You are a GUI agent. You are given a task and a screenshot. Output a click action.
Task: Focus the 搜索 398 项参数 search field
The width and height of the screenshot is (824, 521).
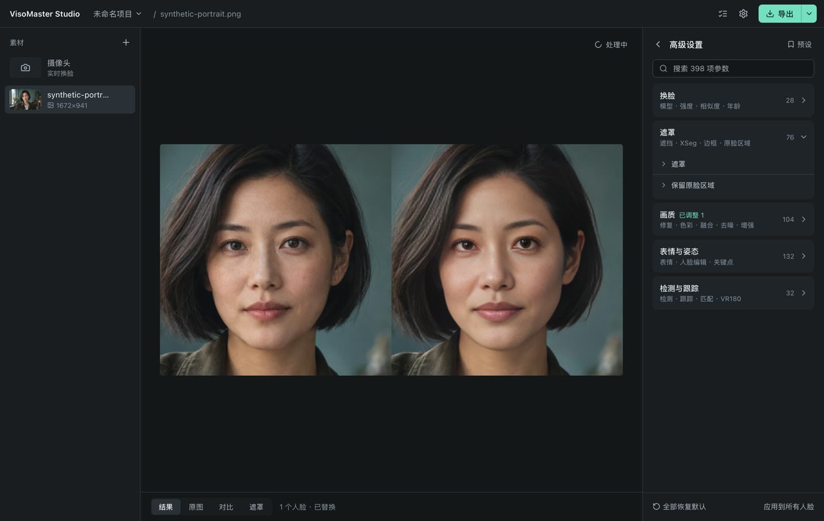point(733,68)
